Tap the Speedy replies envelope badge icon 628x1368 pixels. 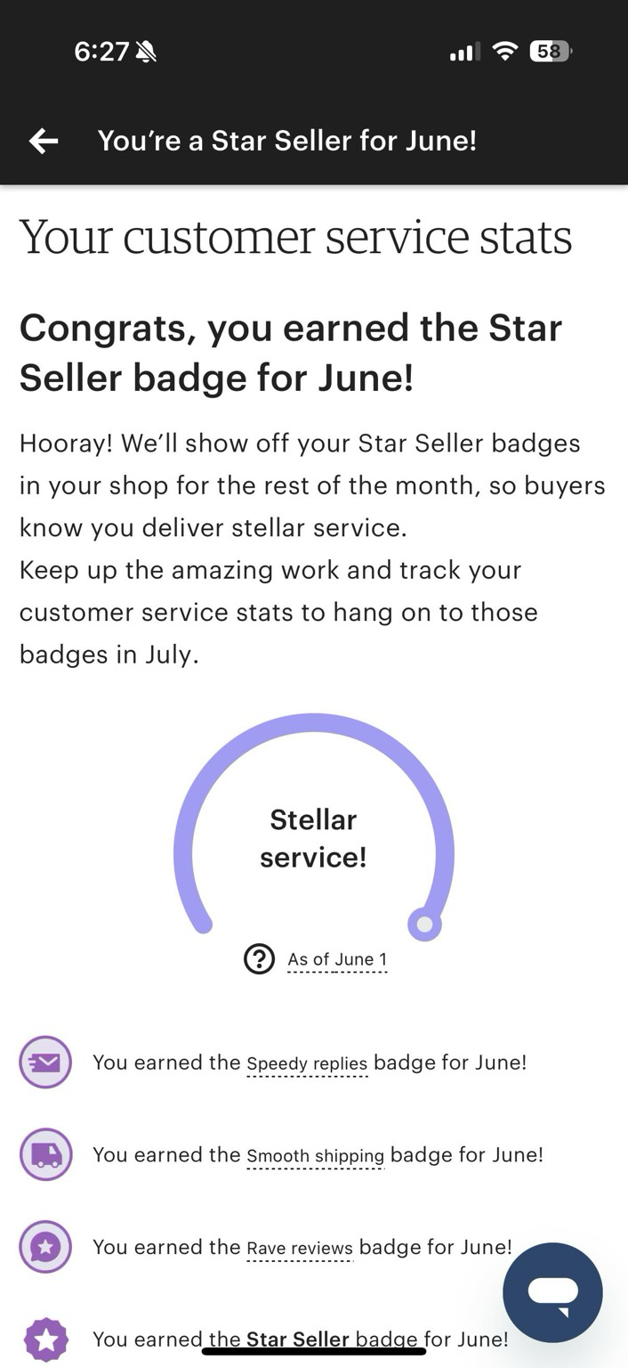45,1063
